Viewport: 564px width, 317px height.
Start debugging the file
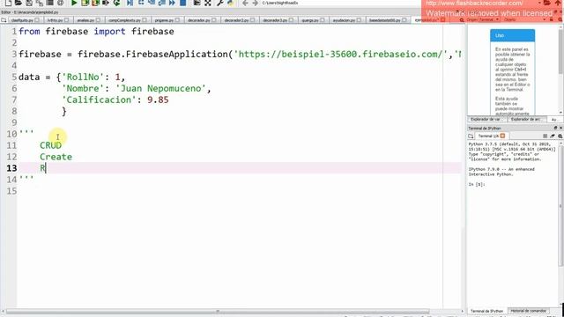pos(130,3)
